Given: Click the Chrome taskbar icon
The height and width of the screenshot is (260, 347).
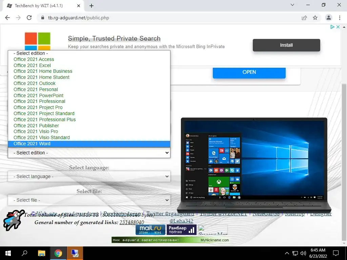Looking at the screenshot, I should [x=58, y=253].
